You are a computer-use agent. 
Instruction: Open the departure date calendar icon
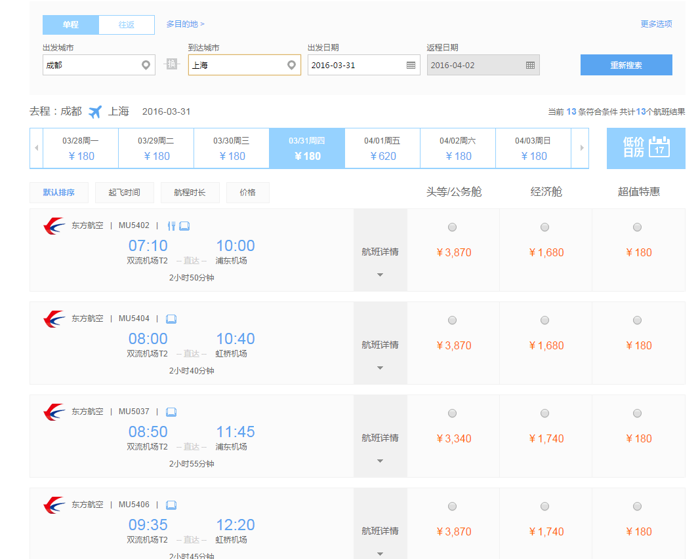[x=411, y=66]
